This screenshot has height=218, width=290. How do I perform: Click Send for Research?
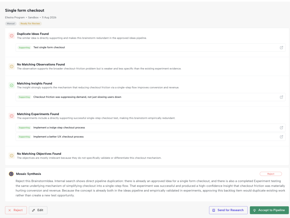click(228, 210)
